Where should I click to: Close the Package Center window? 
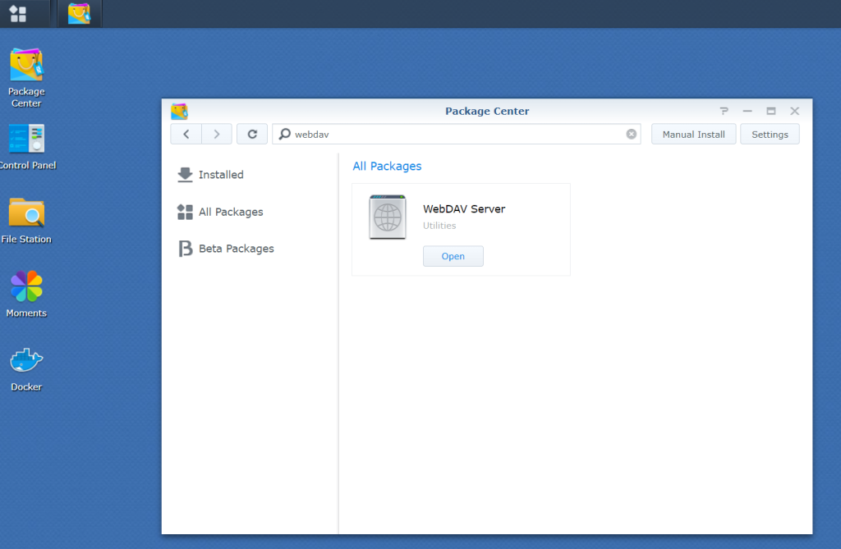pyautogui.click(x=795, y=111)
